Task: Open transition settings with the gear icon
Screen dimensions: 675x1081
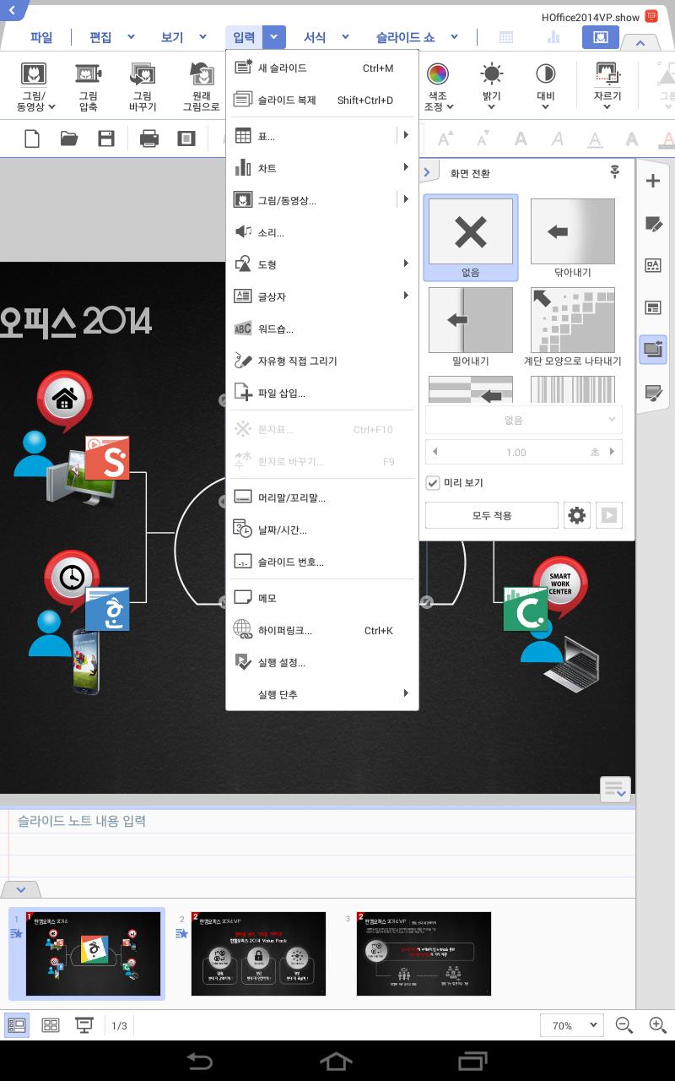Action: pos(577,514)
